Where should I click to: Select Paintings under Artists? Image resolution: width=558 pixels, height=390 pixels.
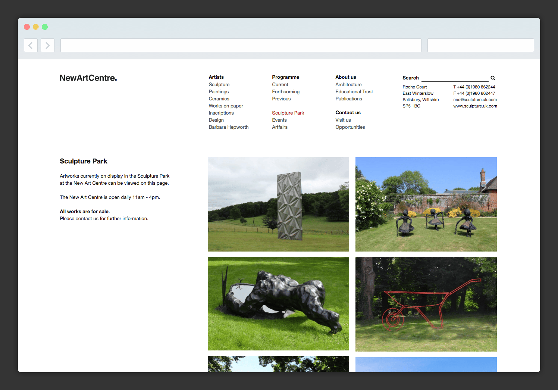219,92
